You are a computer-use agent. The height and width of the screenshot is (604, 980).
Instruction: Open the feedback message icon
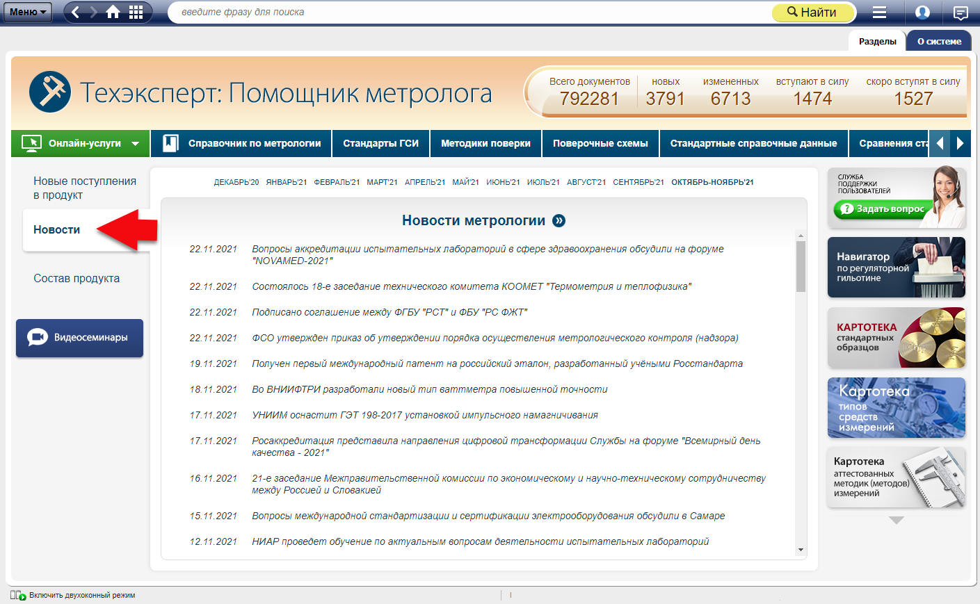pos(961,12)
